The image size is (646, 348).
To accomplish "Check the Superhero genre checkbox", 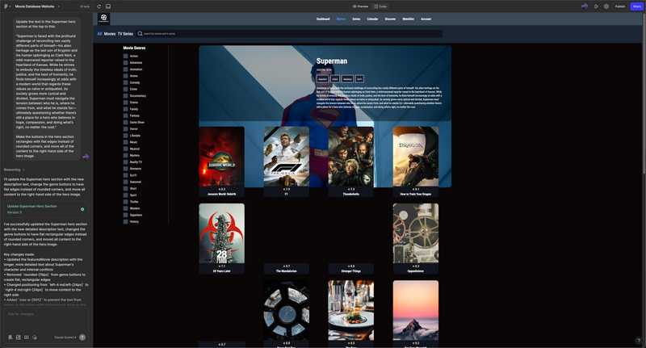I will [126, 215].
